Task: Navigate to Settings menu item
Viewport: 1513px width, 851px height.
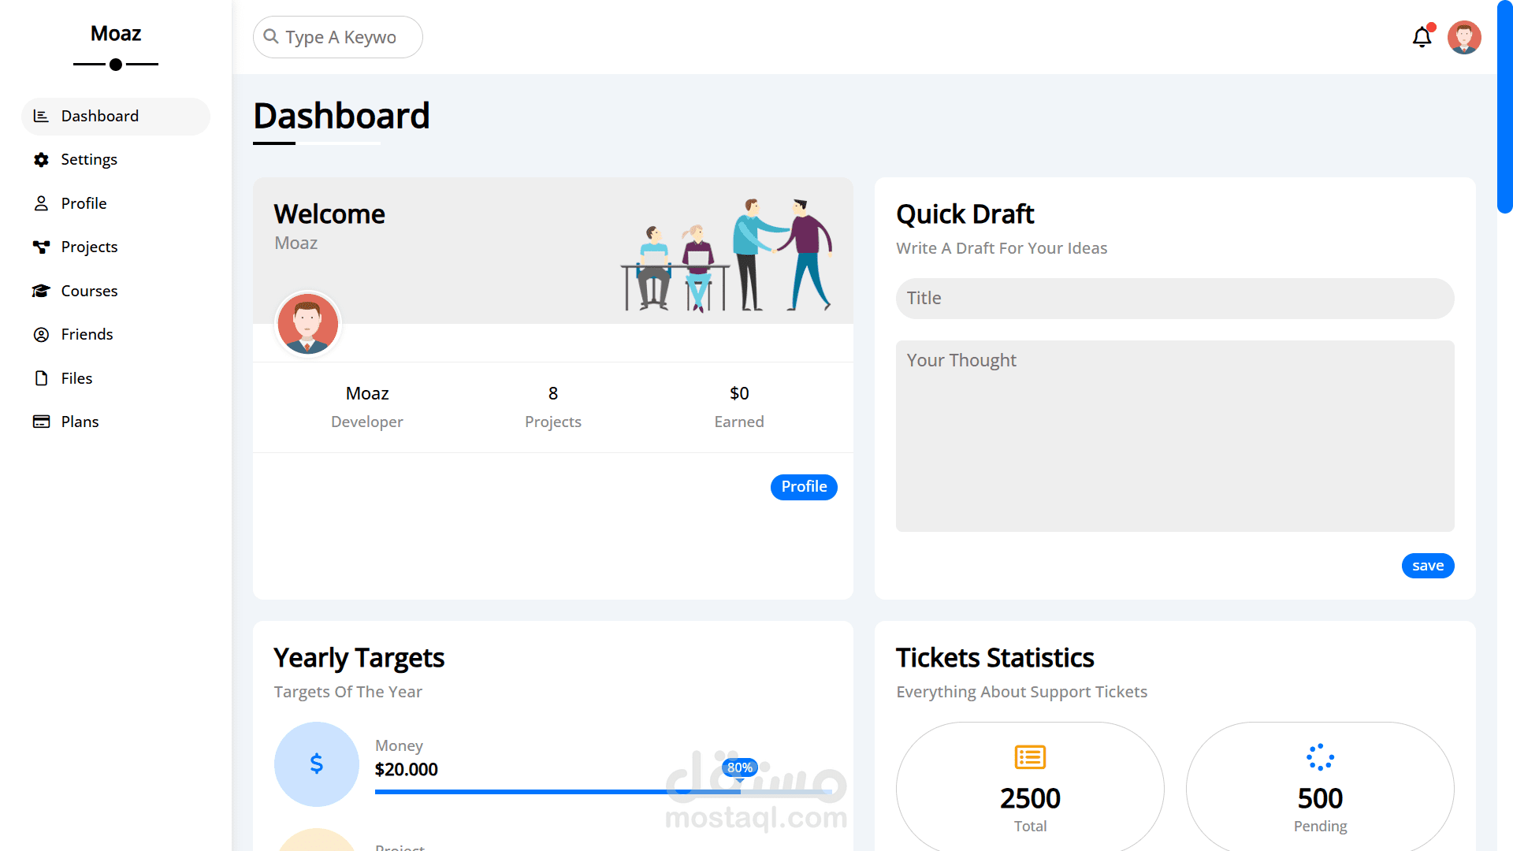Action: [88, 159]
